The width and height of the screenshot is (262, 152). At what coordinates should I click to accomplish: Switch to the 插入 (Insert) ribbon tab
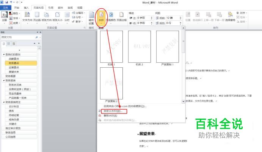click(x=26, y=8)
